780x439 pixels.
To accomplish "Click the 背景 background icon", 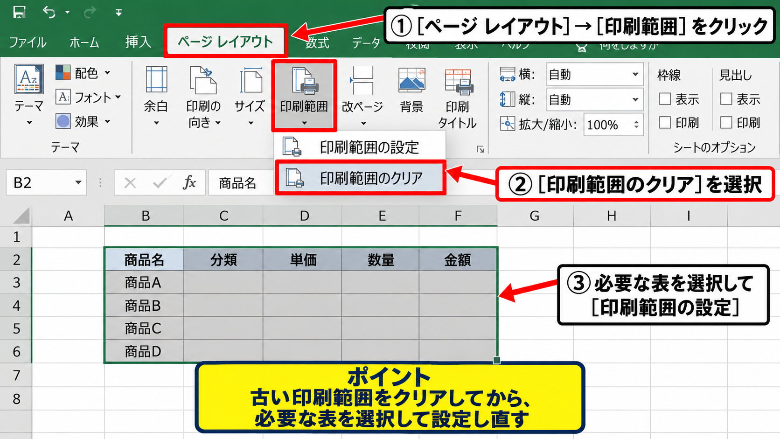I will click(411, 90).
